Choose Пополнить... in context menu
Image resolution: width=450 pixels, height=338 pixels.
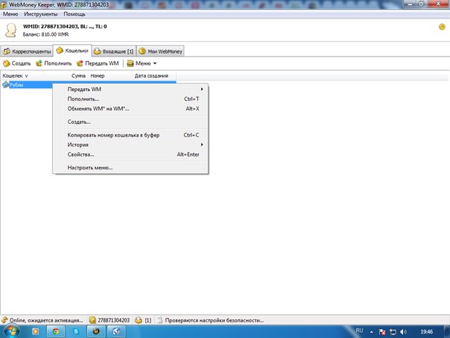point(130,99)
